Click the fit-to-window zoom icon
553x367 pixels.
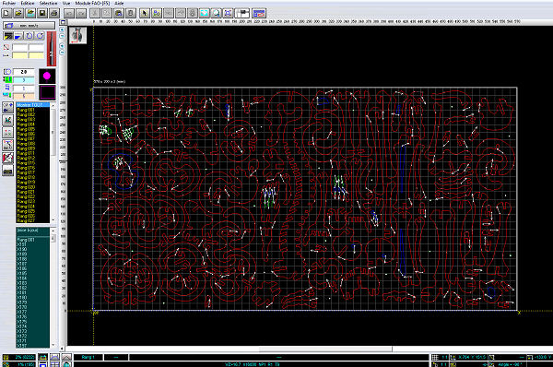[229, 14]
